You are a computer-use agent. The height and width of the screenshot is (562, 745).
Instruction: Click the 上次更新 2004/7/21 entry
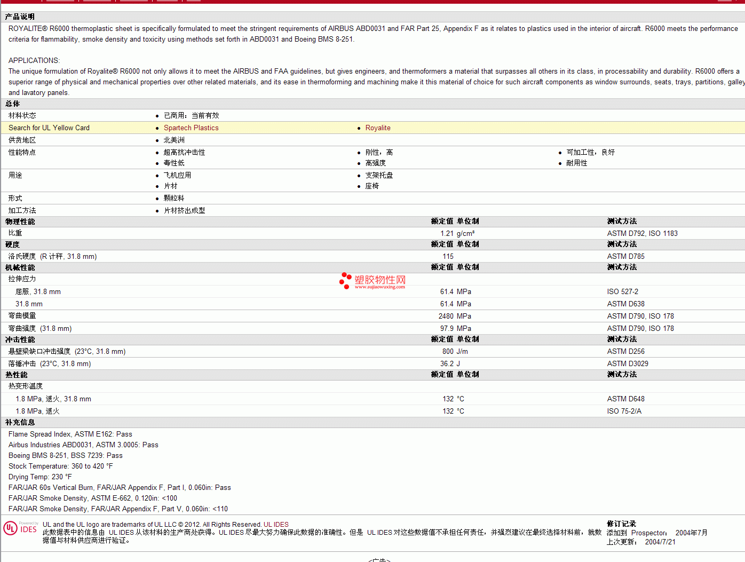[x=641, y=542]
